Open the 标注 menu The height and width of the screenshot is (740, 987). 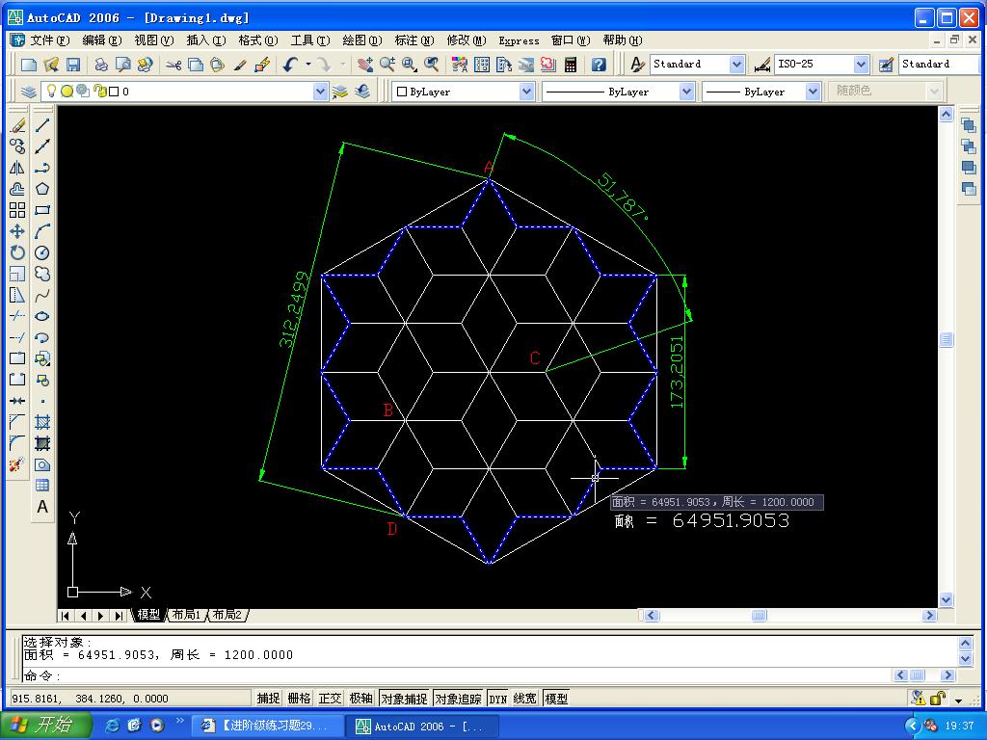click(414, 40)
